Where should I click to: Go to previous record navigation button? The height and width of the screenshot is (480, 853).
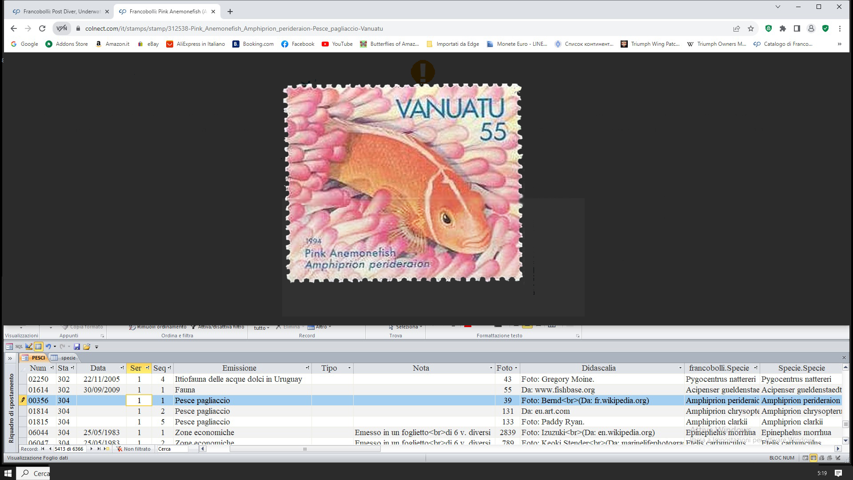(x=50, y=449)
